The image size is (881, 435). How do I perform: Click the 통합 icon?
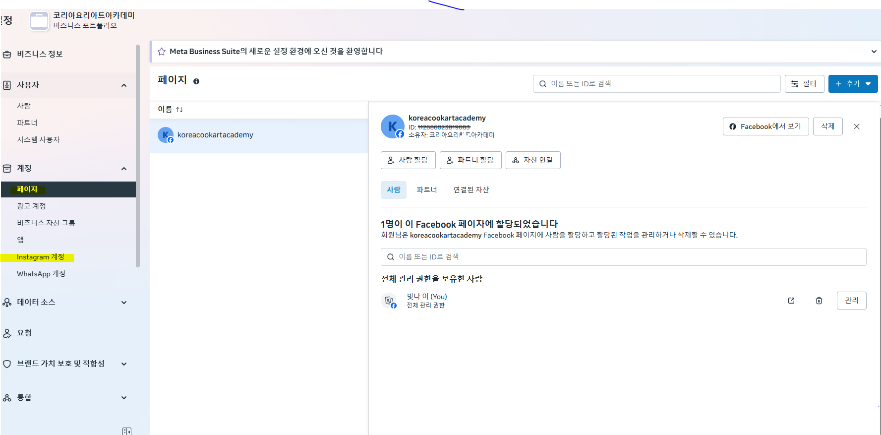point(7,398)
